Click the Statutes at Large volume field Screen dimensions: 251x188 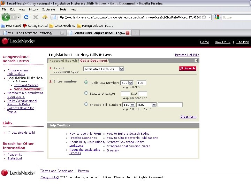click(x=125, y=94)
